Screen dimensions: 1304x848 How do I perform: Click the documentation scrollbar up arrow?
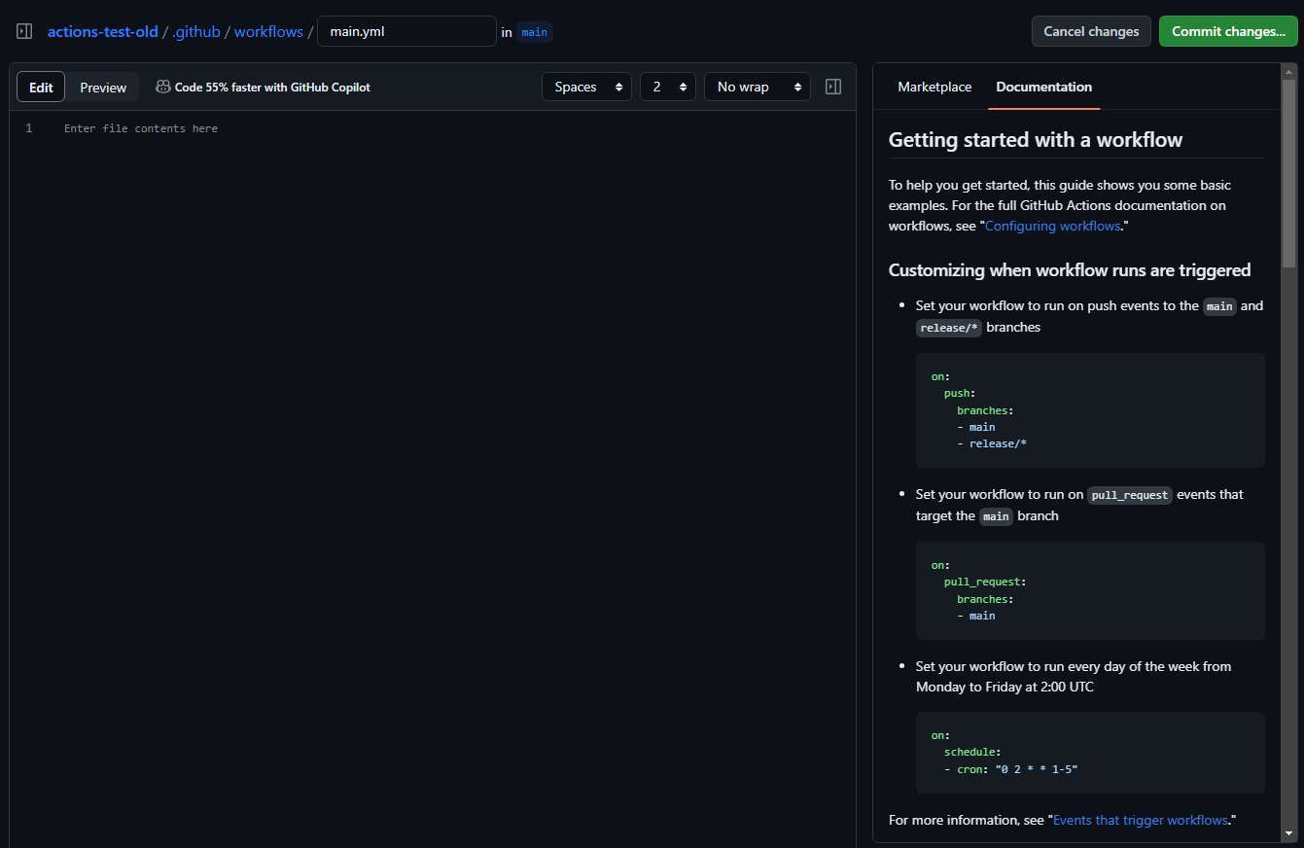(1289, 72)
